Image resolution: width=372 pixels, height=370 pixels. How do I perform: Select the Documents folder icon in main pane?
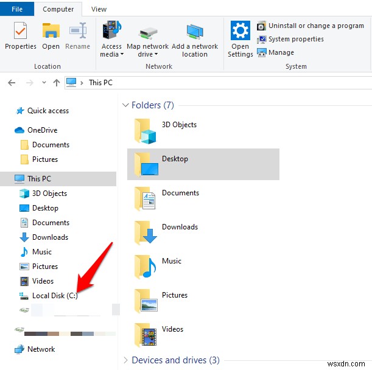tap(145, 198)
